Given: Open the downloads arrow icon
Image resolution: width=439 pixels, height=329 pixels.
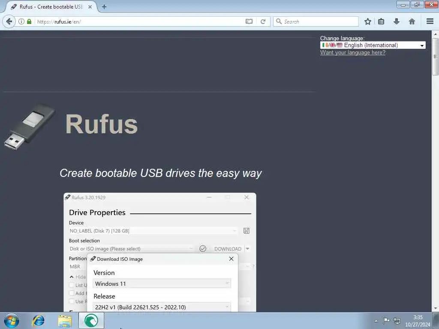Looking at the screenshot, I should point(397,21).
